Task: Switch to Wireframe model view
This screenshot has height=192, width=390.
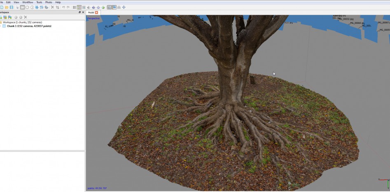Action: (98, 7)
